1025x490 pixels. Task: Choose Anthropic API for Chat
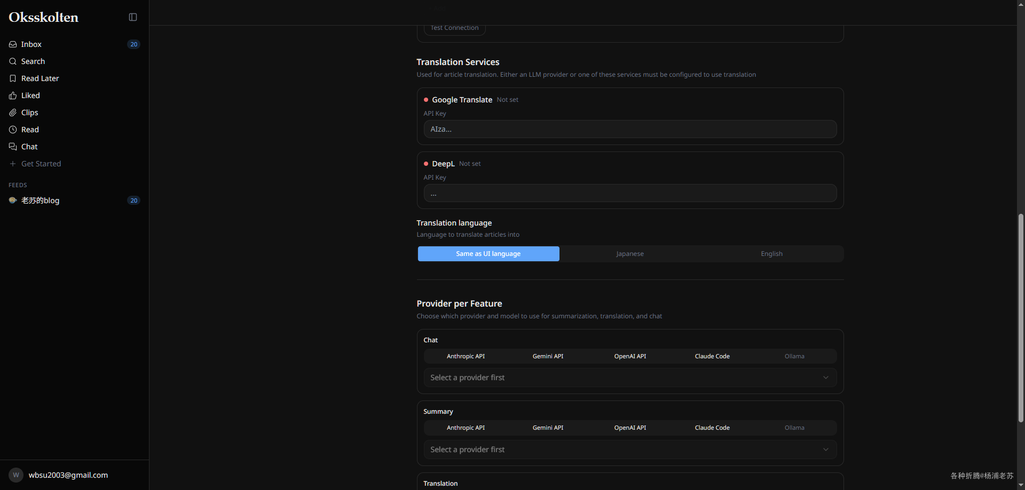[466, 356]
